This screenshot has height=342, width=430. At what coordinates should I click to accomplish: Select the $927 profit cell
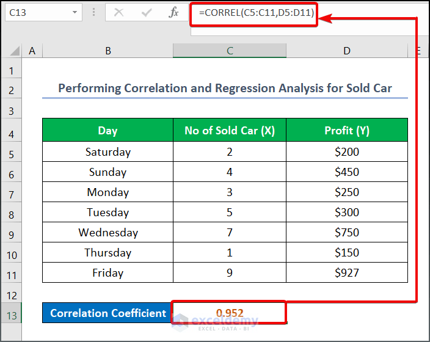point(347,272)
